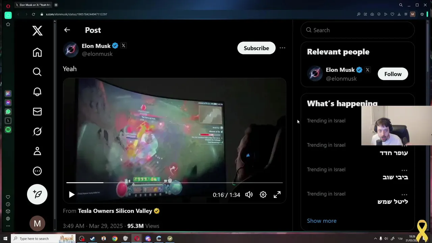
Task: Open the ביבי שוב trending topic
Action: (395, 177)
